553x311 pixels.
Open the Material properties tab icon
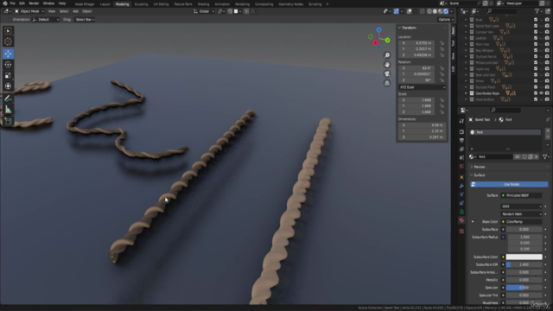click(461, 220)
